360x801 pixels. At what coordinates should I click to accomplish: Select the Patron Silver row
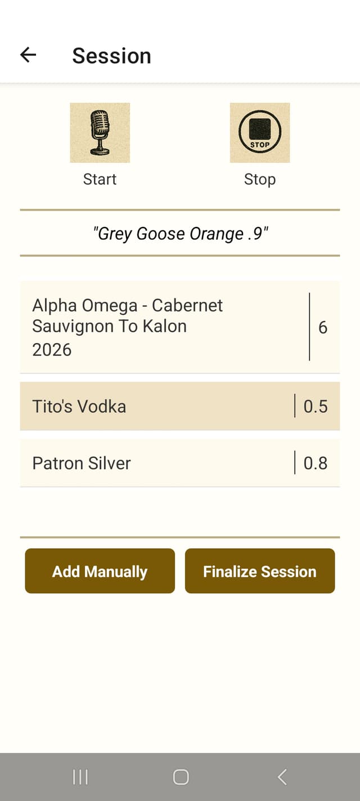(180, 463)
